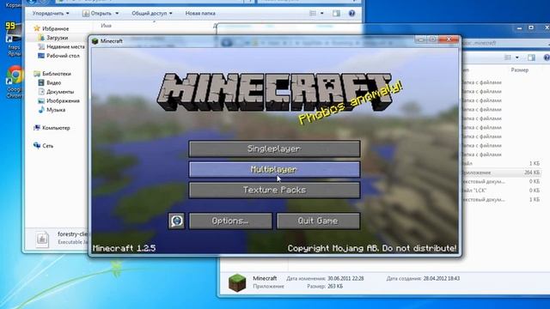Screen dimensions: 550x309
Task: Open Общий доступ dropdown
Action: tap(152, 14)
